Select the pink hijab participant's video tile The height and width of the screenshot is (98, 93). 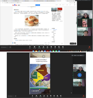[85, 23]
